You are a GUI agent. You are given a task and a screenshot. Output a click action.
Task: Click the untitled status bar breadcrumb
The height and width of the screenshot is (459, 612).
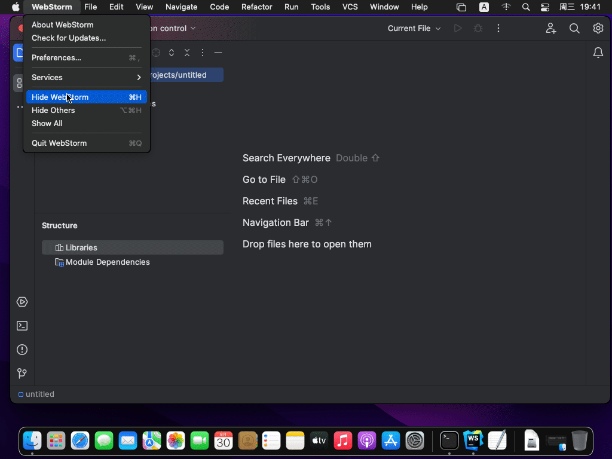(x=36, y=394)
